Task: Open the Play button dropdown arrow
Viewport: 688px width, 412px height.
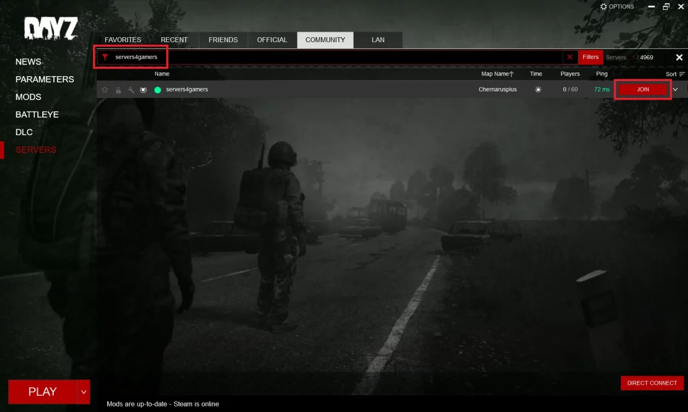Action: point(84,392)
